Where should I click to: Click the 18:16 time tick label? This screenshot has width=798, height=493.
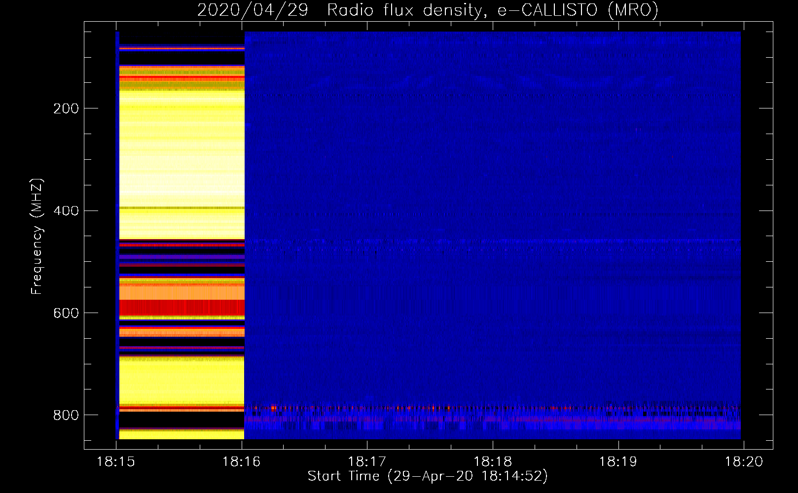tap(242, 462)
